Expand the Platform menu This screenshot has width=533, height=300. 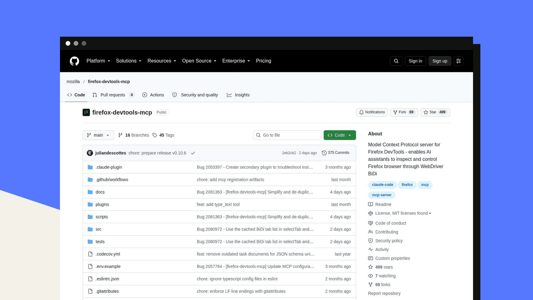tap(98, 61)
